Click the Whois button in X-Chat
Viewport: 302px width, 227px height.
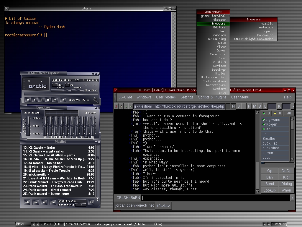tap(286, 190)
